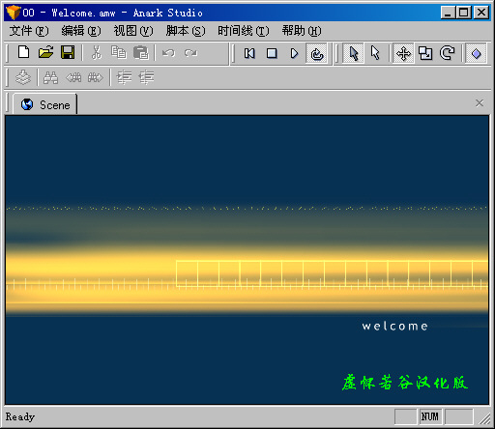Viewport: 495px width, 429px height.
Task: Open a file with the folder icon
Action: [x=45, y=53]
